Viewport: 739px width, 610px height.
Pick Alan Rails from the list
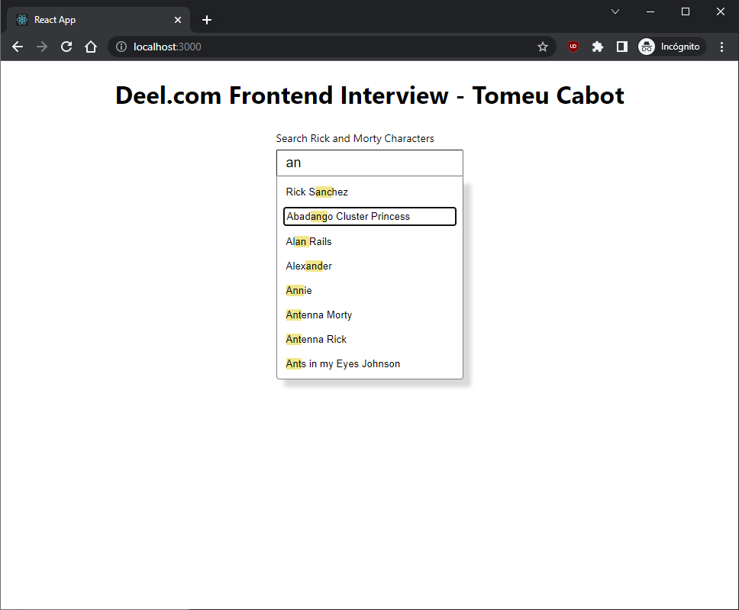pyautogui.click(x=369, y=241)
